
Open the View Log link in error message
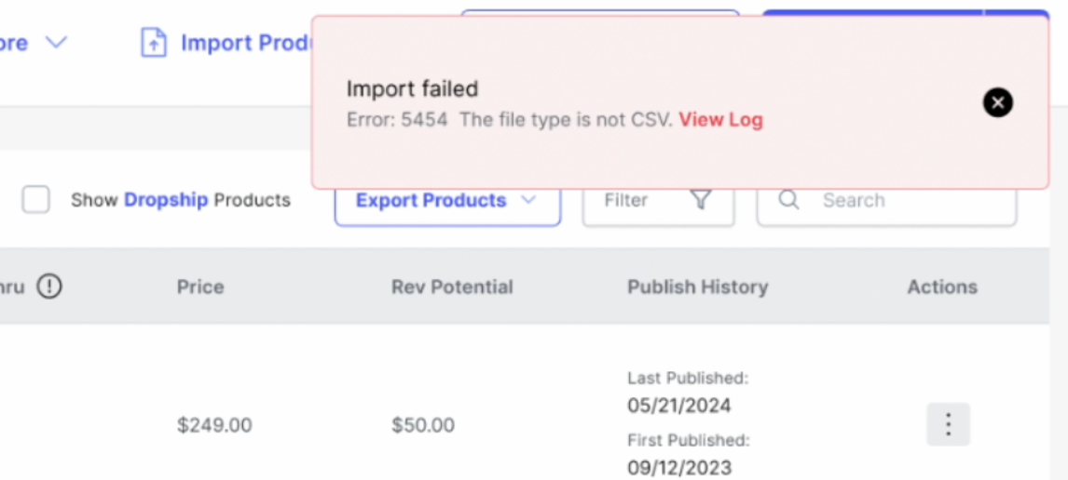pos(720,119)
